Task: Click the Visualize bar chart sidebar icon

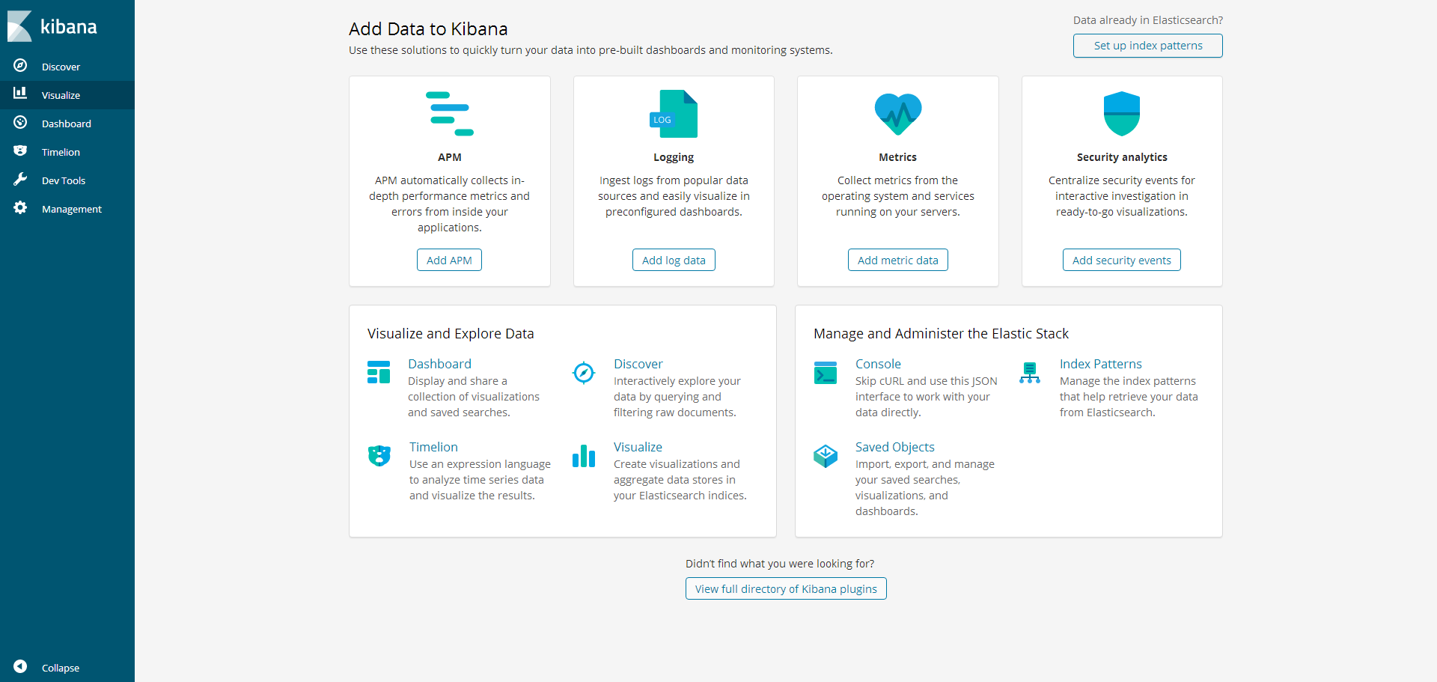Action: click(x=20, y=93)
